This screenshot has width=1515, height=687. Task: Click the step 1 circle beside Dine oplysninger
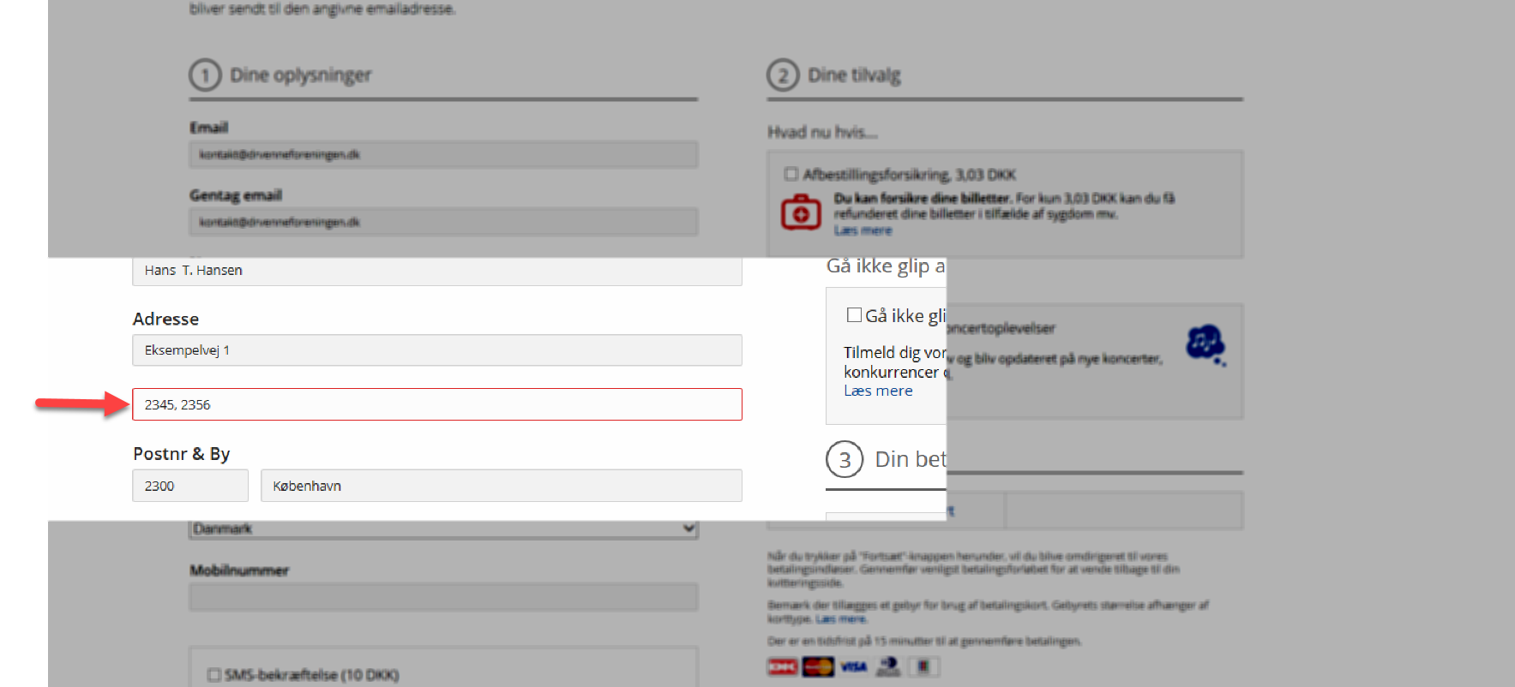coord(205,75)
